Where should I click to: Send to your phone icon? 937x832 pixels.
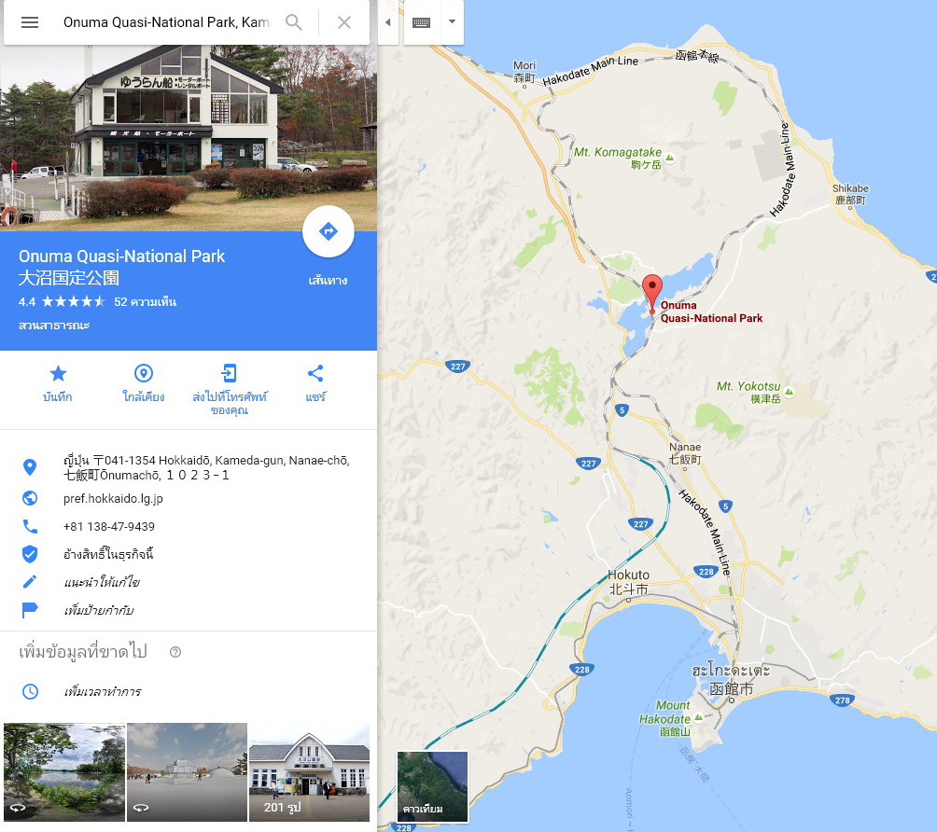(x=229, y=373)
